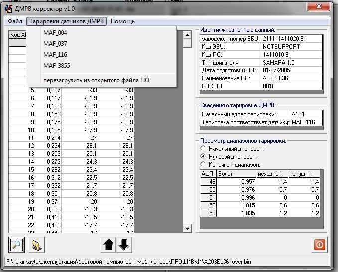
Task: Click the 881E CRC value
Action: click(x=291, y=86)
